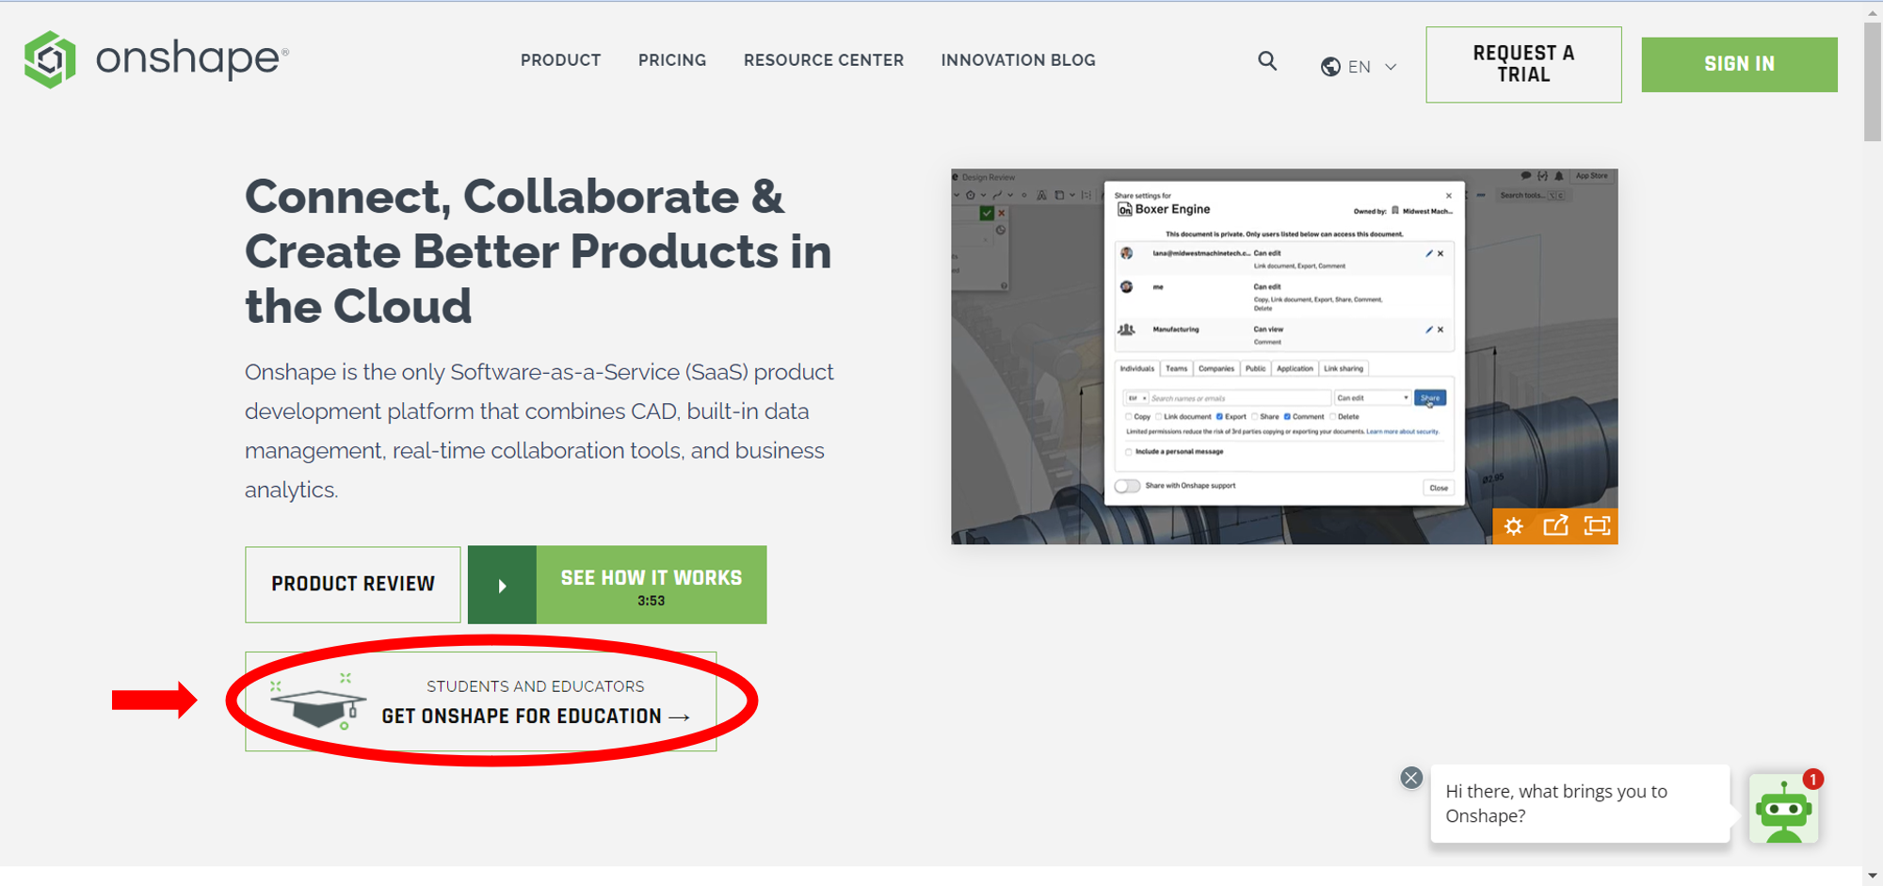Click the red cancel X beside checkmark

click(x=1001, y=213)
